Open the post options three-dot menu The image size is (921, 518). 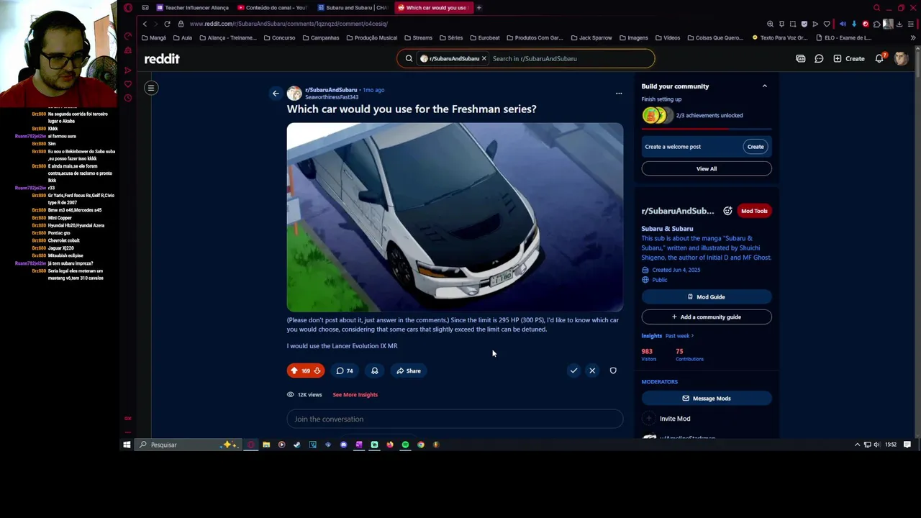pos(619,94)
